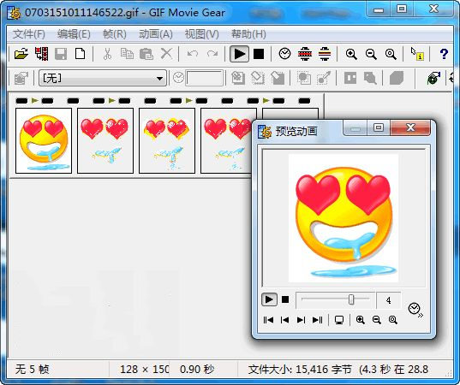Minimize the GIF Movie Gear main window
This screenshot has height=385, width=460.
(379, 9)
